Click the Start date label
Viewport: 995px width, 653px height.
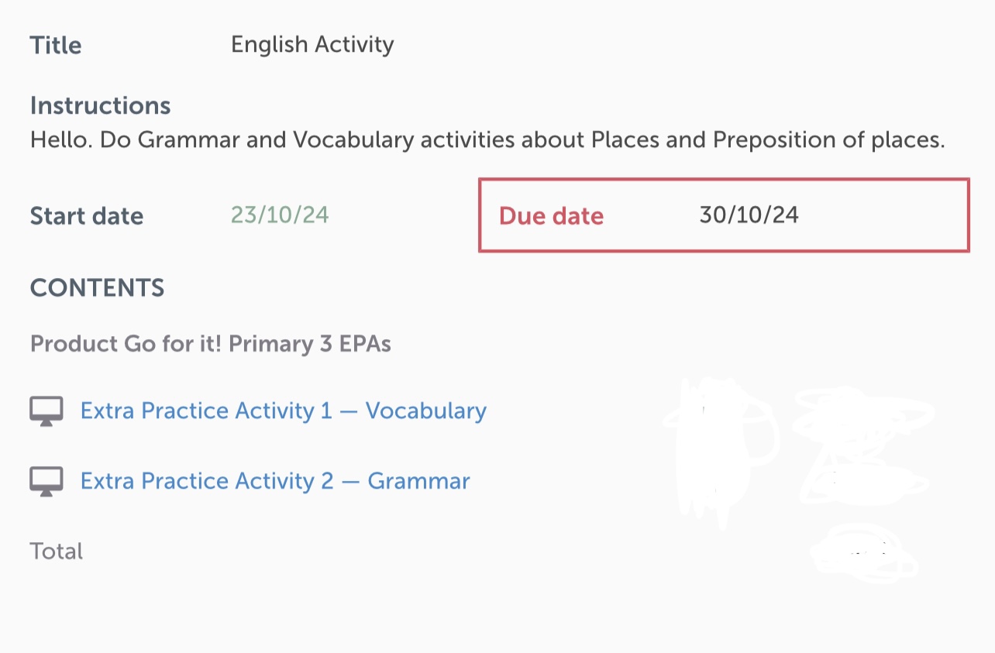click(87, 216)
